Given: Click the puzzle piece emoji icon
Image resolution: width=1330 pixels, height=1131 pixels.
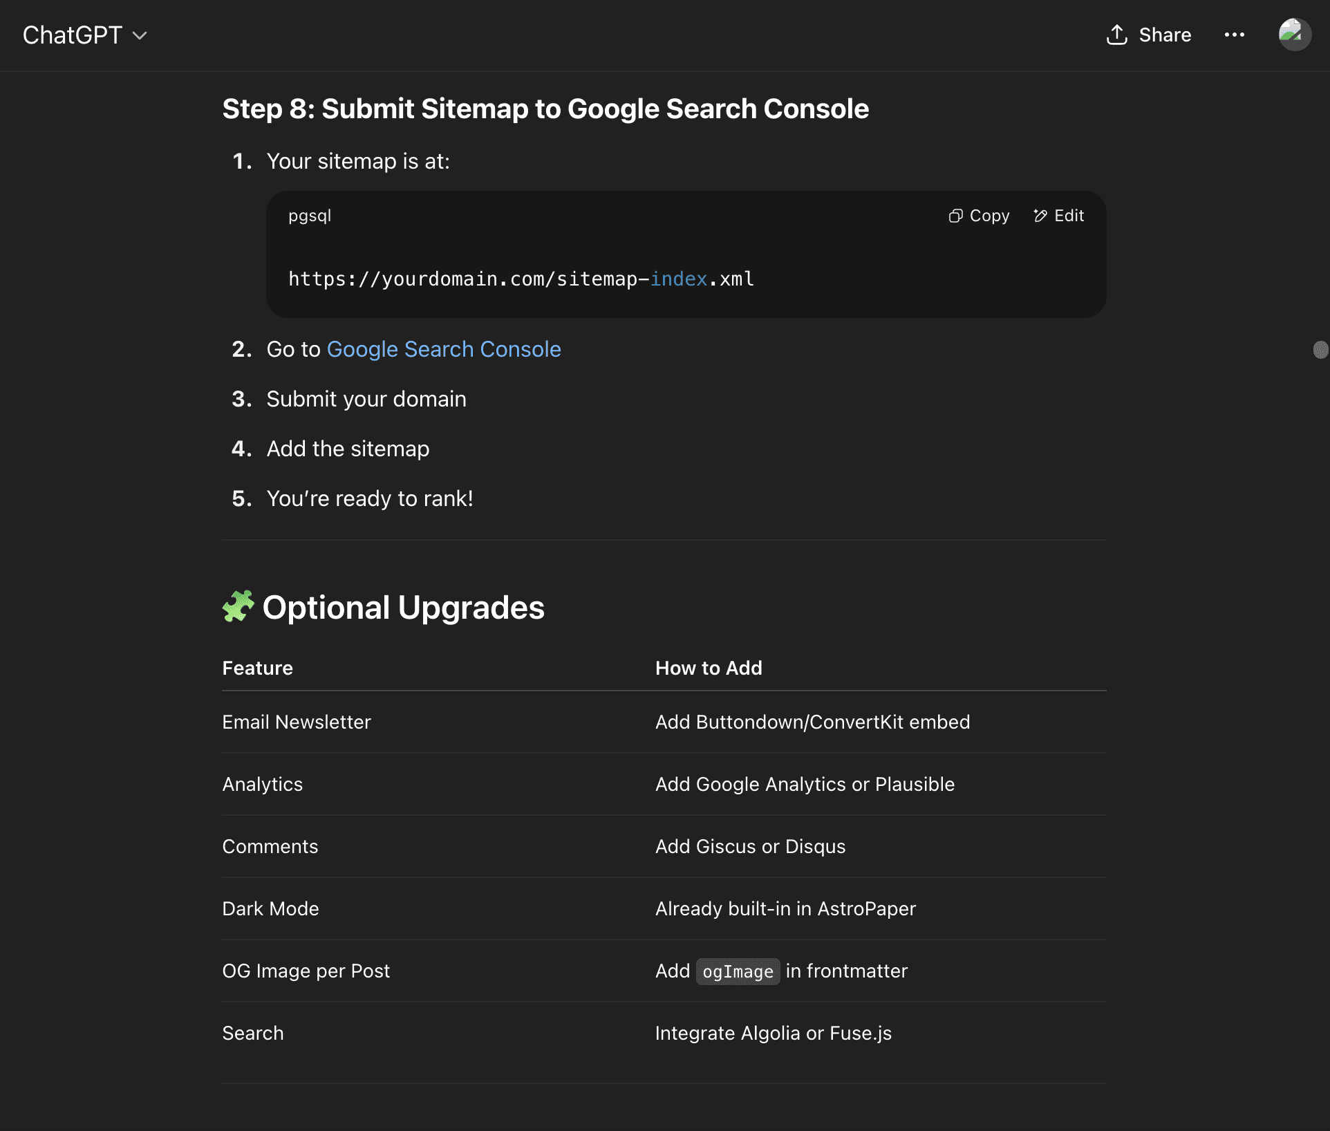Looking at the screenshot, I should [238, 606].
